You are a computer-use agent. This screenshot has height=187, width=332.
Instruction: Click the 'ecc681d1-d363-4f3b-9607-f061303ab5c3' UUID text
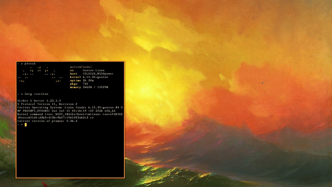click(x=55, y=117)
